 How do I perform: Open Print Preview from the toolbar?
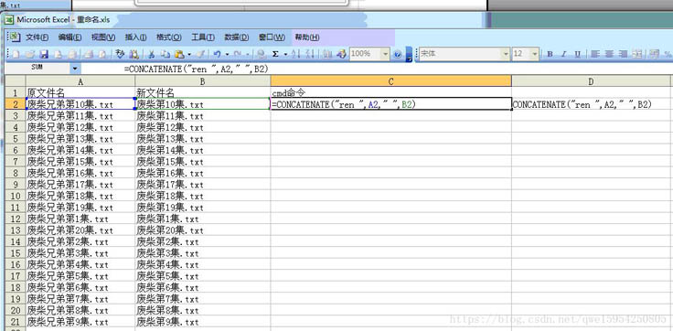point(102,54)
